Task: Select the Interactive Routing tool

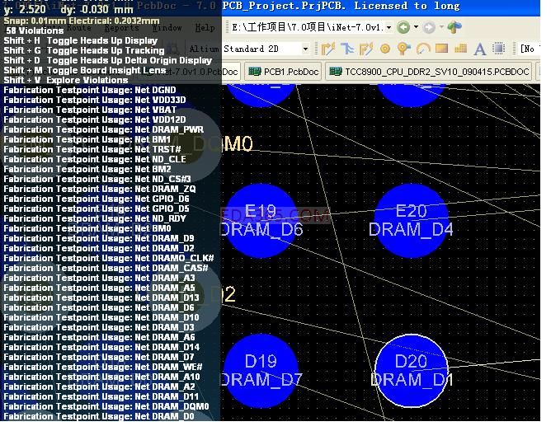Action: tap(328, 49)
